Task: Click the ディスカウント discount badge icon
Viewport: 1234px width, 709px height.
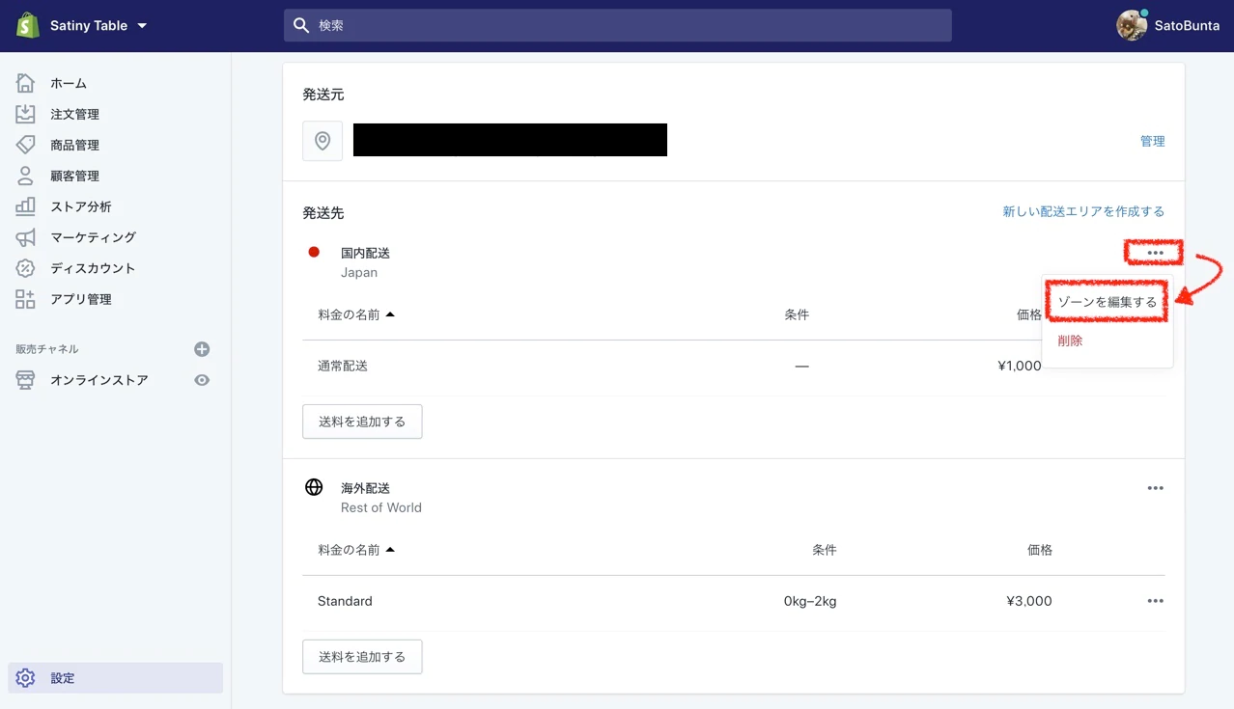Action: tap(25, 268)
